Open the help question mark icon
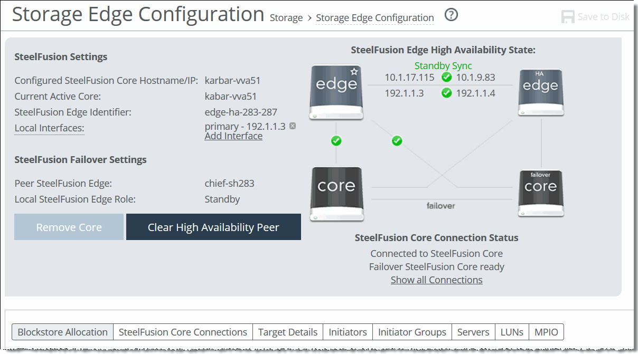The height and width of the screenshot is (354, 638). click(451, 15)
